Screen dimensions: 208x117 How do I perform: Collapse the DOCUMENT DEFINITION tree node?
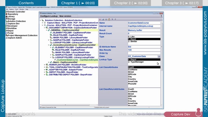click(45, 28)
